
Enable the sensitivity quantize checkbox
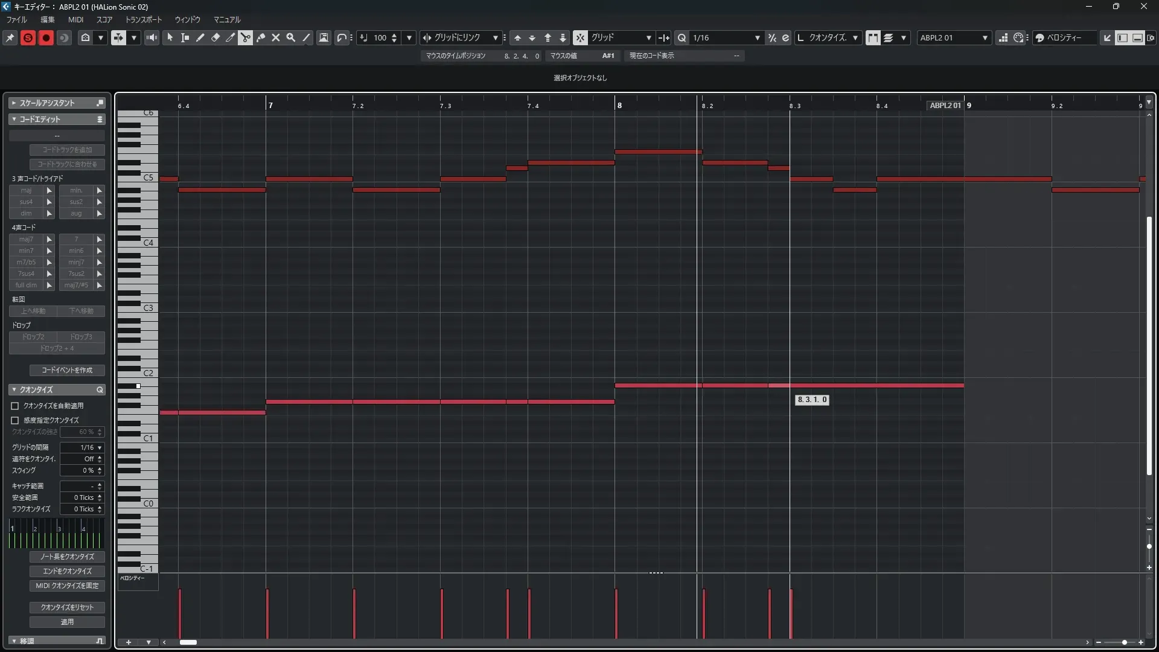[15, 420]
